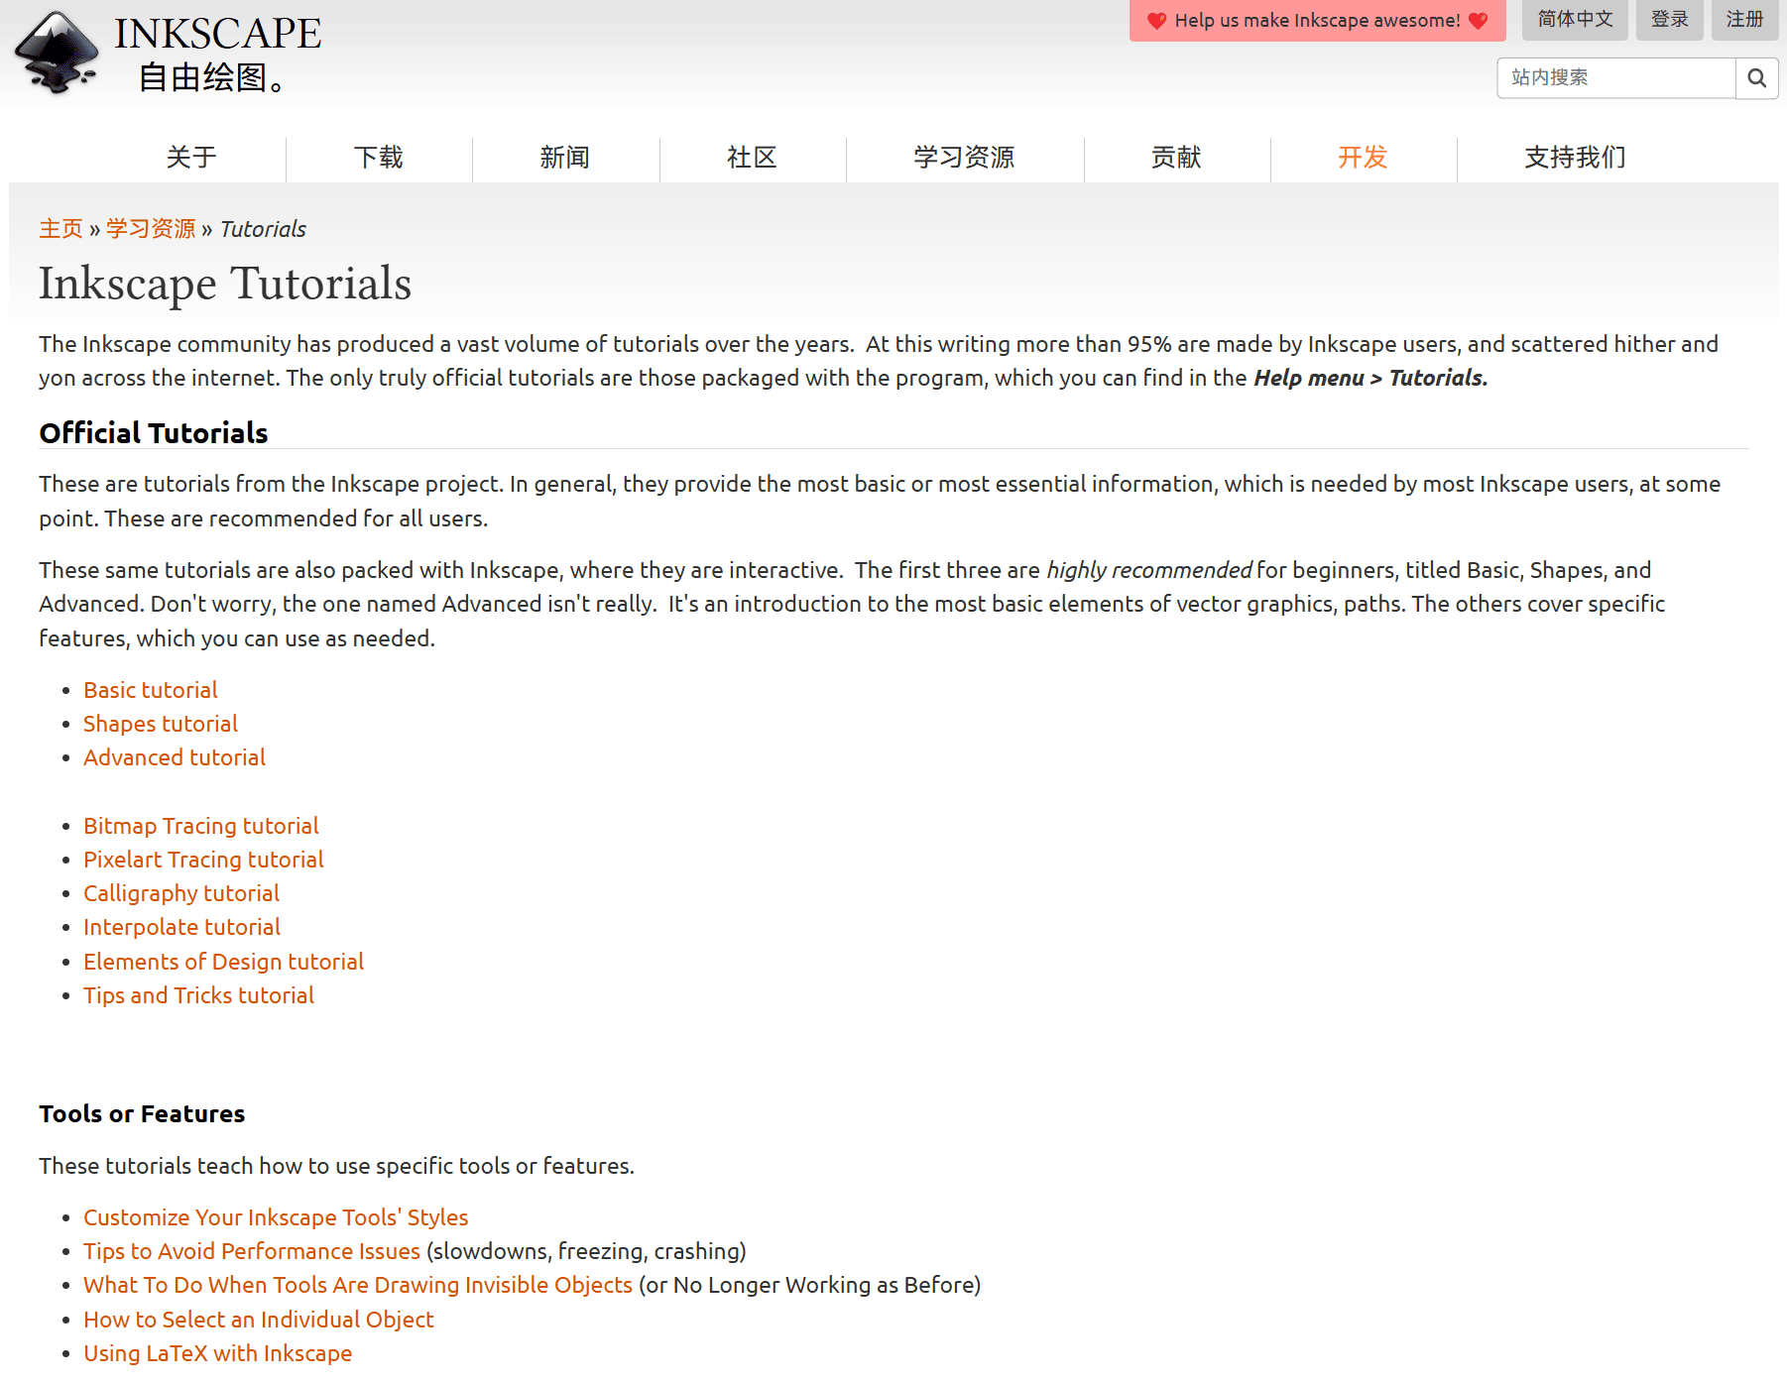The width and height of the screenshot is (1787, 1383).
Task: Click the 自由绘图 tagline text
Action: tap(211, 77)
